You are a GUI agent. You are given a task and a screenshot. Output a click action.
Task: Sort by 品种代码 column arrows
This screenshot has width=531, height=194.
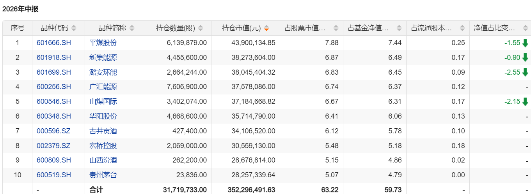74,28
